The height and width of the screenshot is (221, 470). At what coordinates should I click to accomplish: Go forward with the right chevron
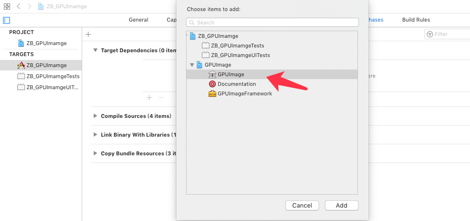(29, 6)
